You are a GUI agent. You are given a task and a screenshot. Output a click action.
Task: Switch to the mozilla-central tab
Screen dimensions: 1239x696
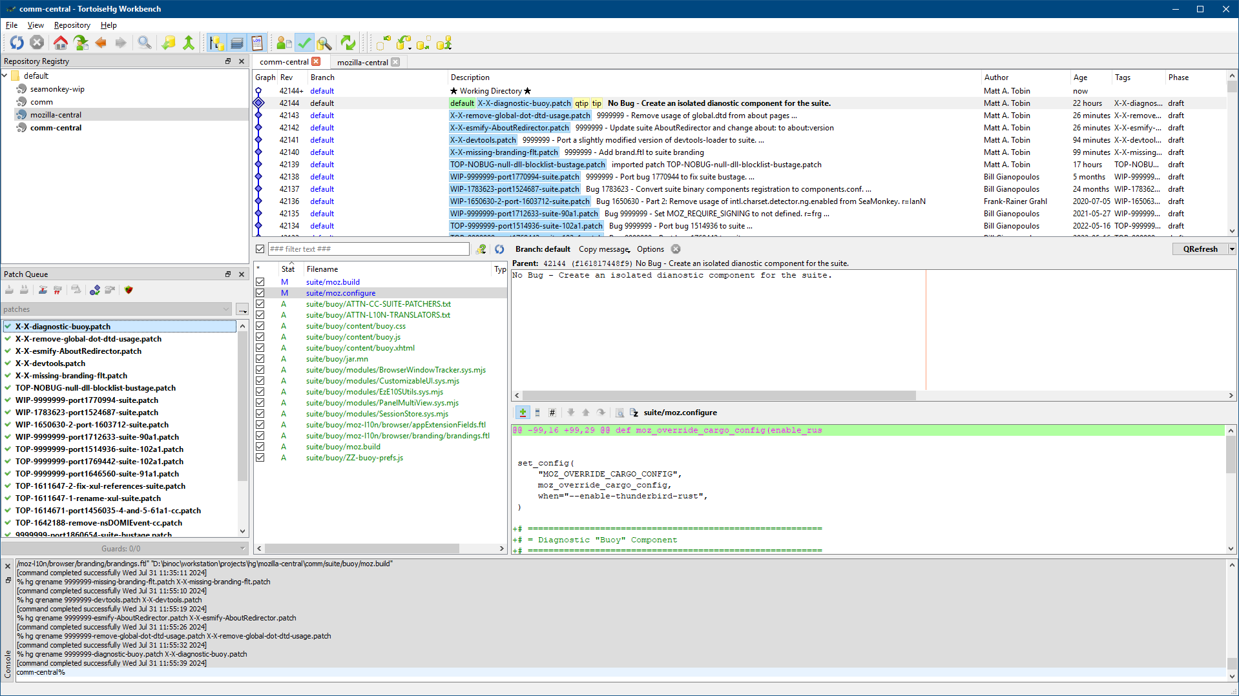(362, 62)
